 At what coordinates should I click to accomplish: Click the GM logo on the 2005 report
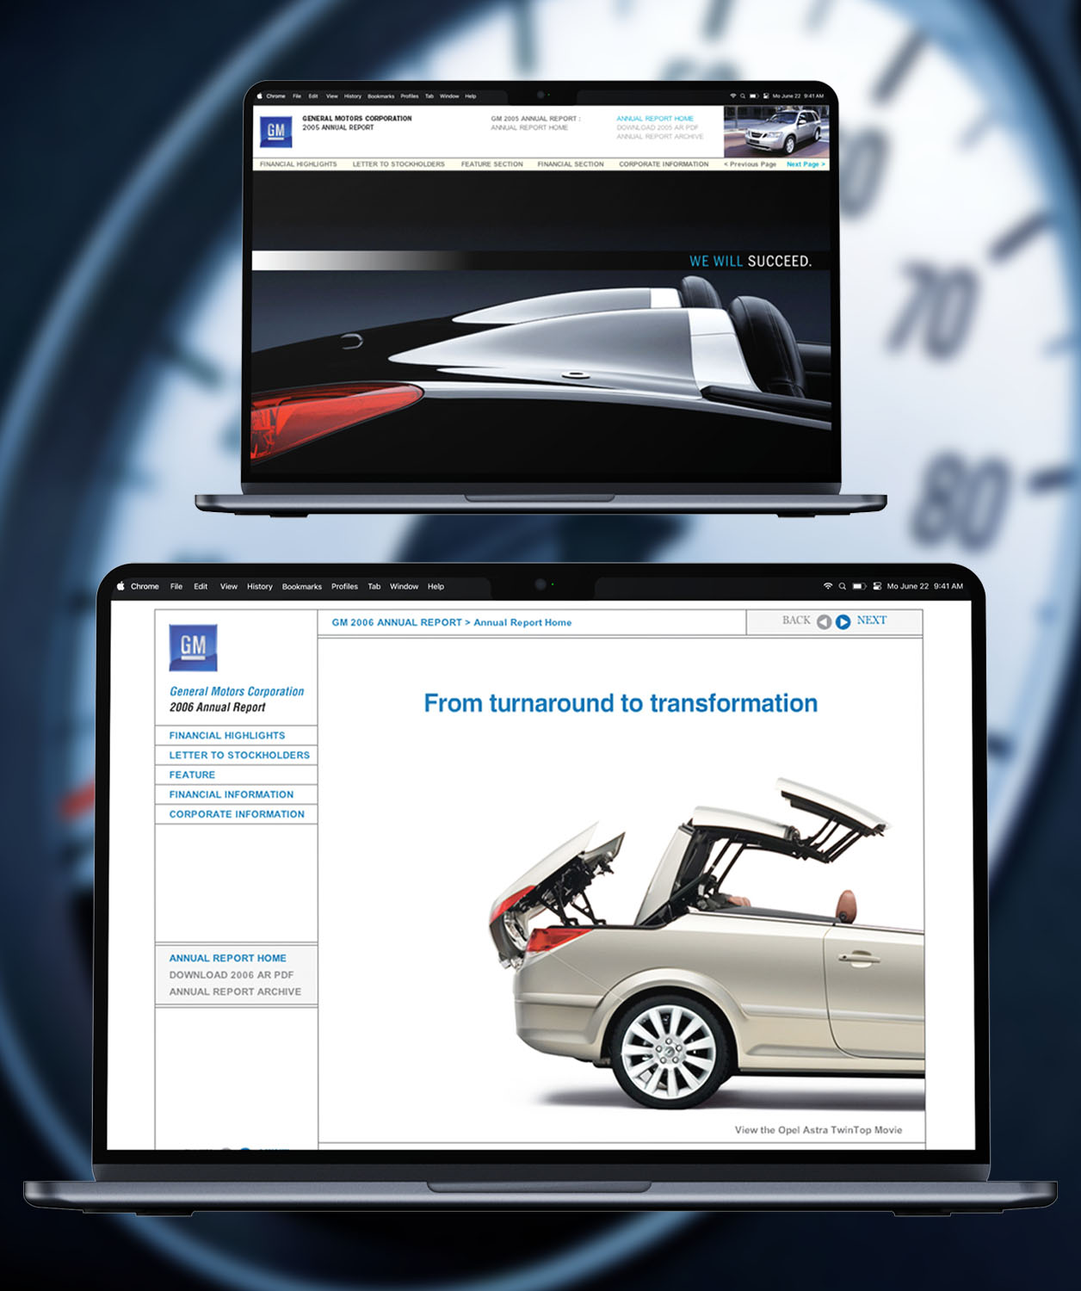[x=275, y=131]
